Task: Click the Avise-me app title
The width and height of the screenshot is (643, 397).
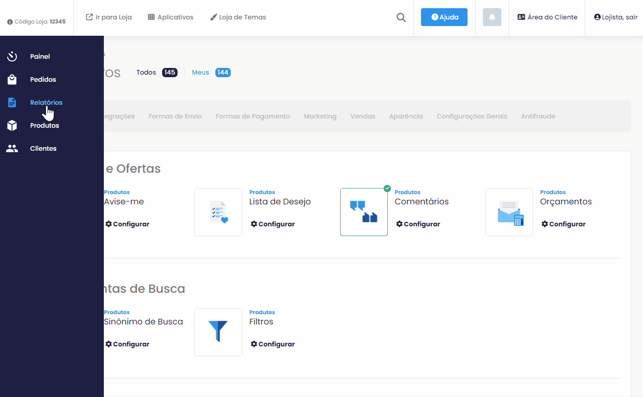Action: [124, 202]
